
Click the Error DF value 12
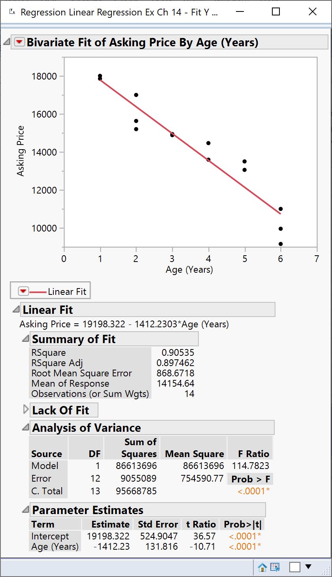[x=95, y=478]
